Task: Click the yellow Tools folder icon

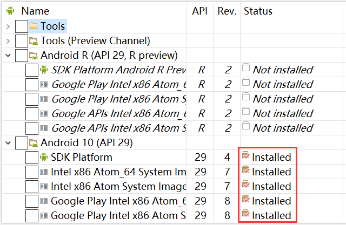Action: point(34,26)
